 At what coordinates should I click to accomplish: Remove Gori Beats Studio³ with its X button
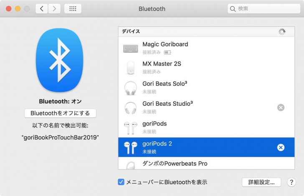[281, 107]
